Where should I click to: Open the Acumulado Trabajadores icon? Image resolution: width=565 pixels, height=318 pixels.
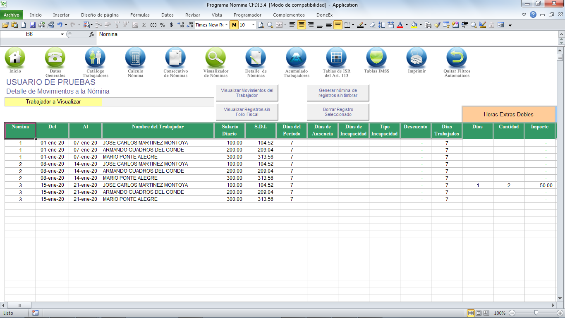pyautogui.click(x=296, y=58)
